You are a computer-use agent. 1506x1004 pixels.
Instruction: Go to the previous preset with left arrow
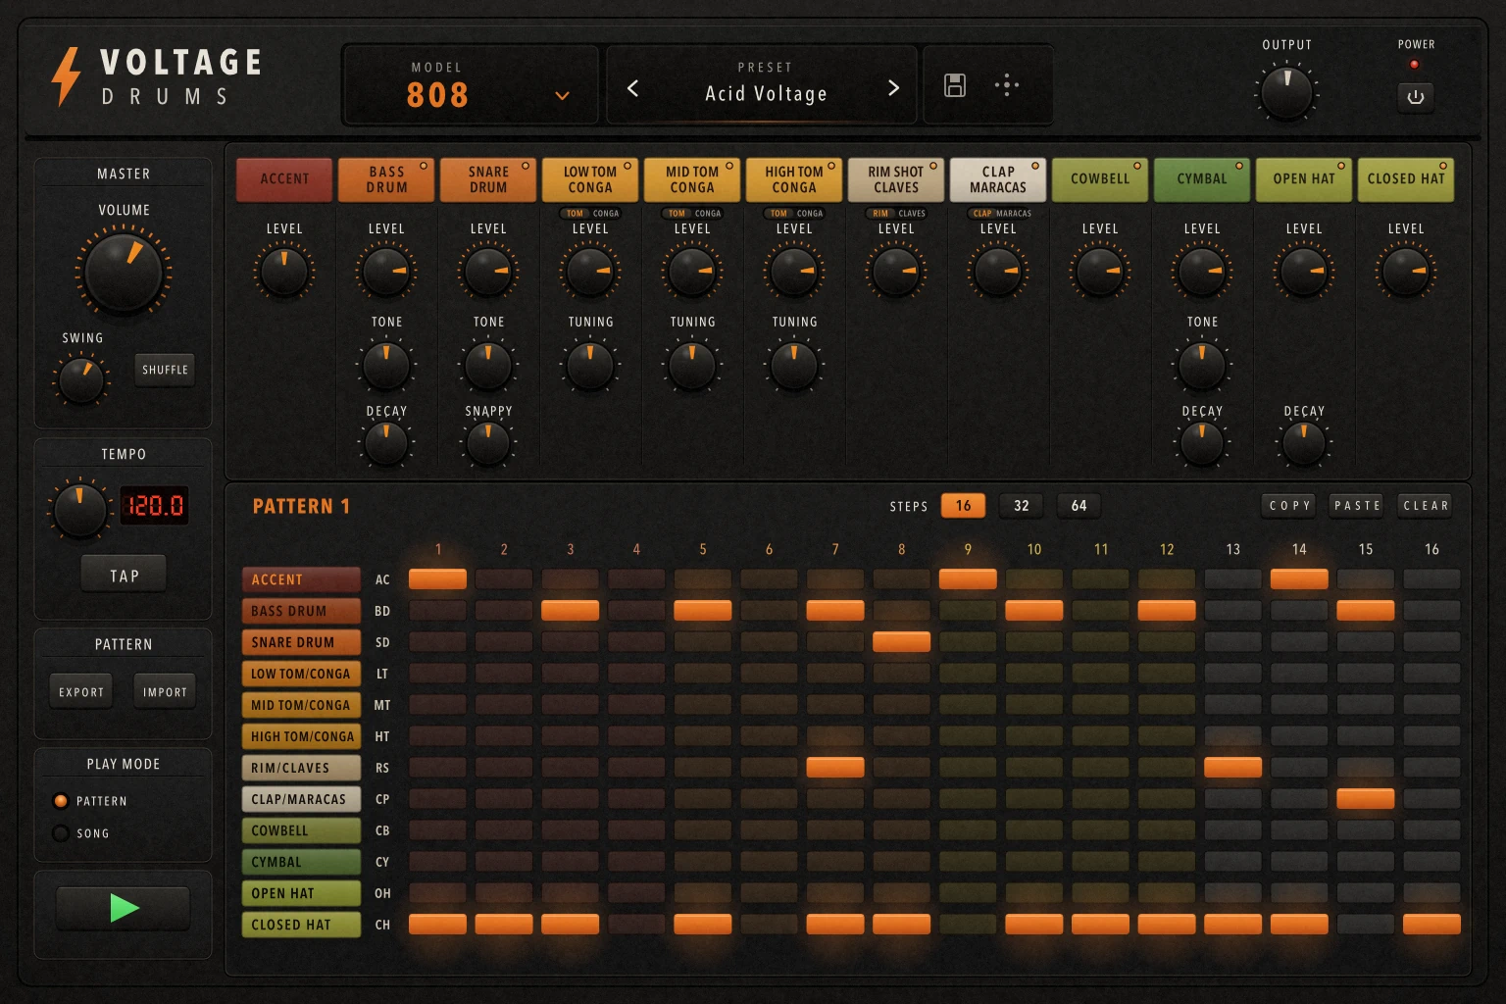point(632,88)
